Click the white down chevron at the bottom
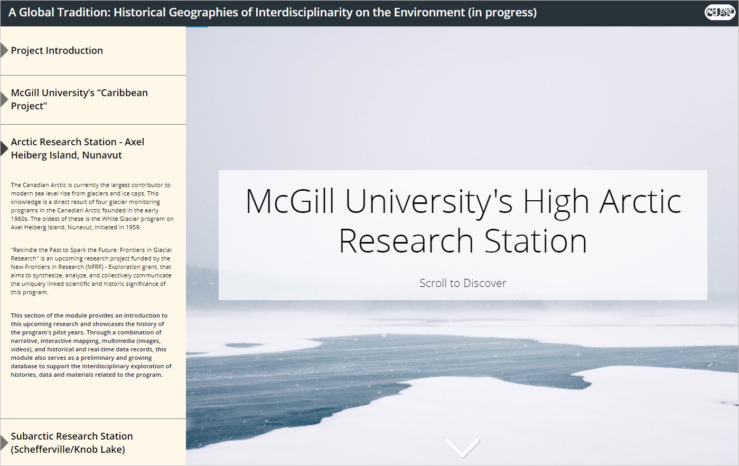 tap(462, 448)
